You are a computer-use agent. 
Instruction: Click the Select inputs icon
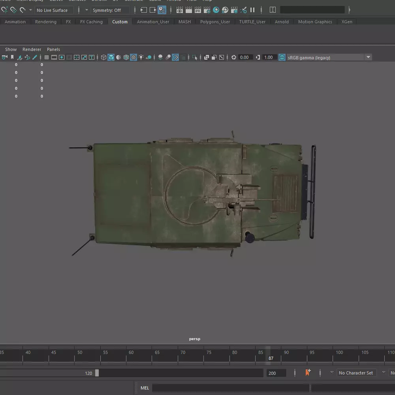click(144, 10)
